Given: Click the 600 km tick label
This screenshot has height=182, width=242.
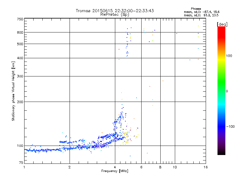Looking at the screenshot, I should tap(20, 32).
